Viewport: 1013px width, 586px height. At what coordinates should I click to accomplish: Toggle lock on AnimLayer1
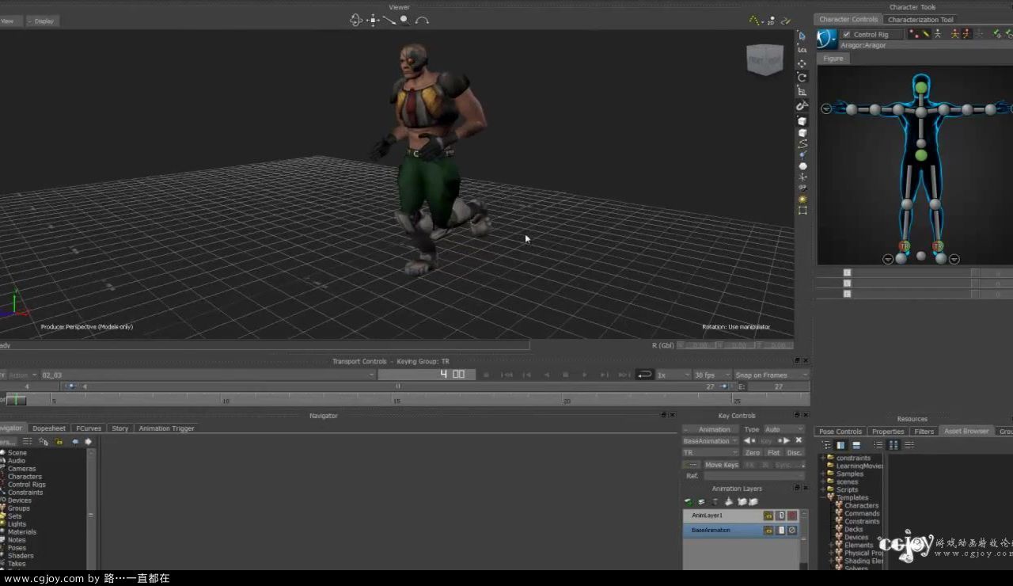[768, 516]
